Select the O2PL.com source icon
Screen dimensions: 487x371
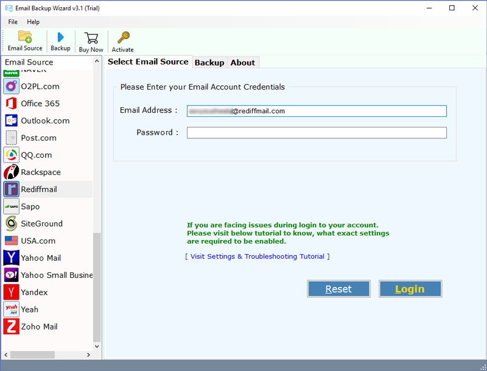(x=11, y=87)
